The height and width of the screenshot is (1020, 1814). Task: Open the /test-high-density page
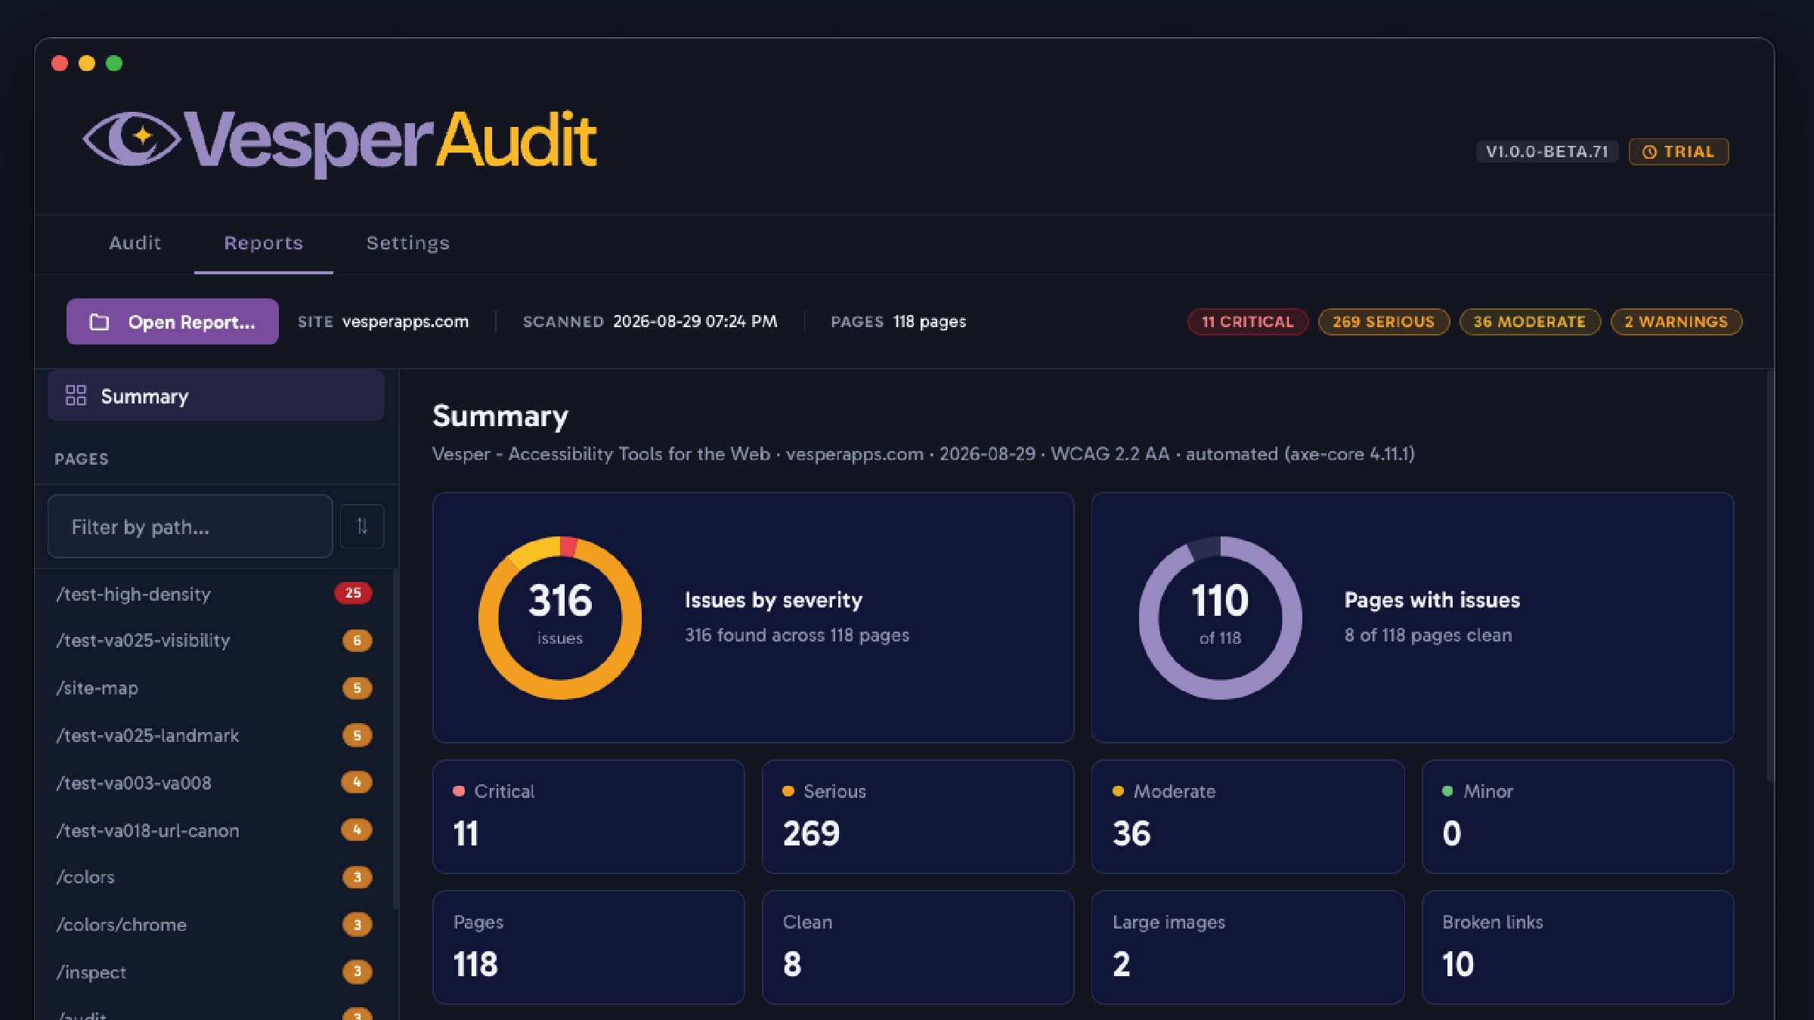click(x=214, y=594)
